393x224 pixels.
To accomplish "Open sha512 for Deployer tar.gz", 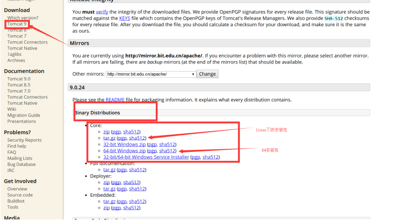I will pyautogui.click(x=137, y=189).
